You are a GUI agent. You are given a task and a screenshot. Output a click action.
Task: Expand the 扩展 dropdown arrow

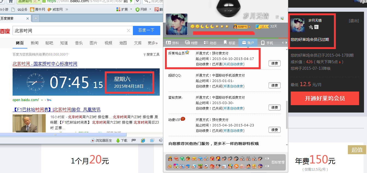click(131, 10)
